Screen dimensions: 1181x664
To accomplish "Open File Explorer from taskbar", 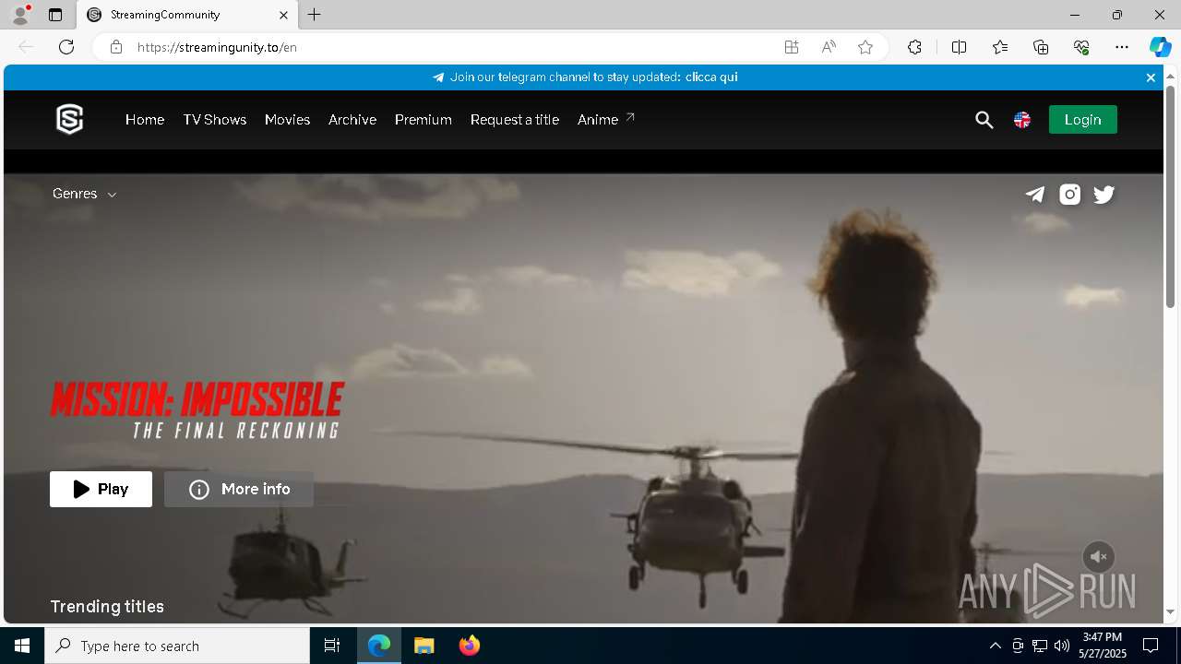I will (x=423, y=646).
